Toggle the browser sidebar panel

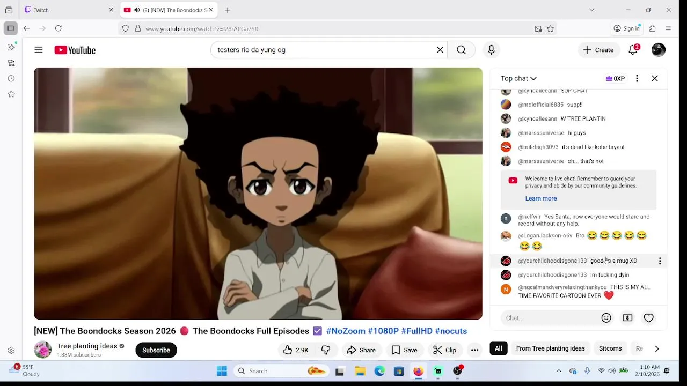tap(10, 28)
